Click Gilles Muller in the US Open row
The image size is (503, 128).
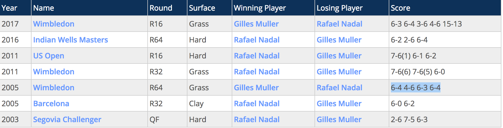[x=339, y=56]
